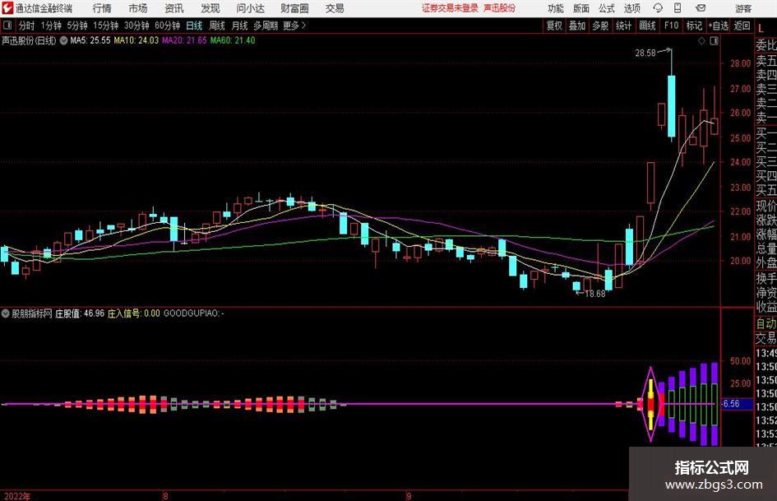Click the 18.68 low price marker
This screenshot has width=777, height=501.
[595, 294]
